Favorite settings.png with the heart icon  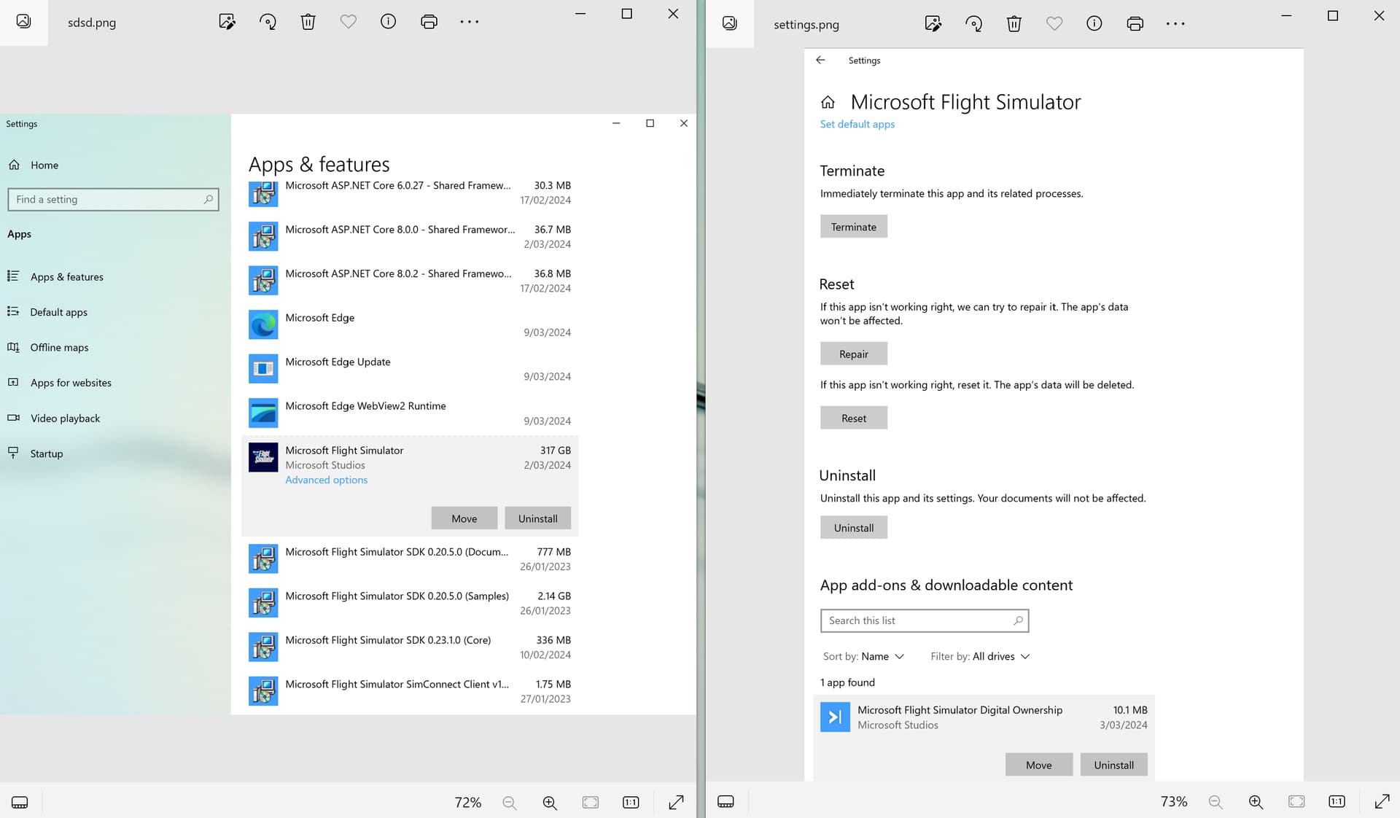click(1054, 24)
